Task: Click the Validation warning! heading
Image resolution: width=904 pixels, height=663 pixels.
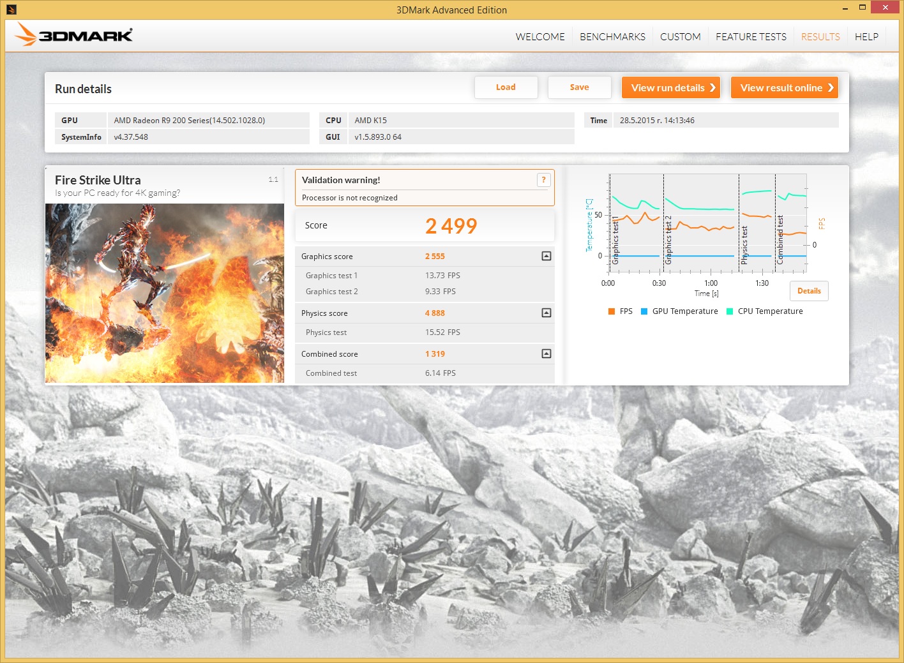Action: (341, 180)
